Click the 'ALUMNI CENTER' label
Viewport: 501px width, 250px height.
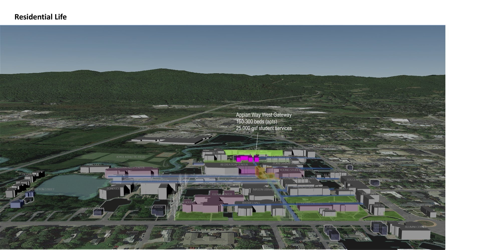(416, 227)
